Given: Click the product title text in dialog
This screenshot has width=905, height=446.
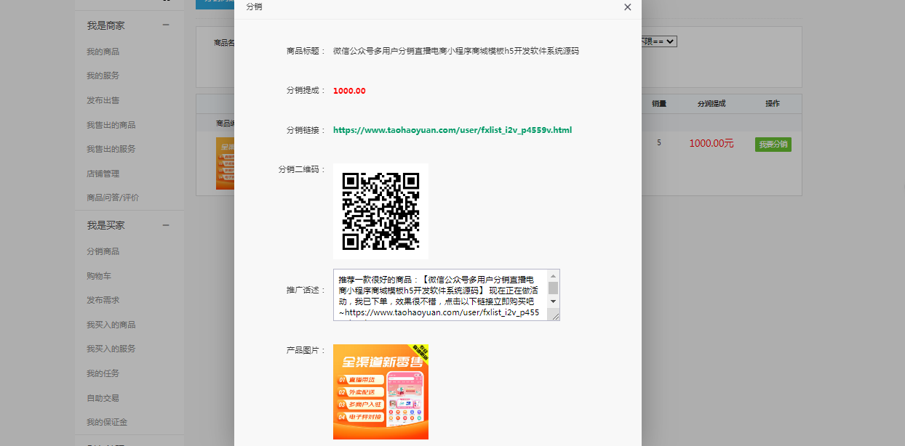Looking at the screenshot, I should [x=456, y=51].
